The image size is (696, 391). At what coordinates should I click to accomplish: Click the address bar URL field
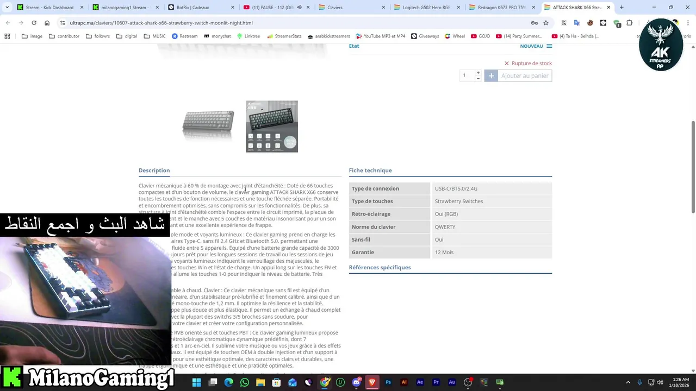tap(294, 23)
